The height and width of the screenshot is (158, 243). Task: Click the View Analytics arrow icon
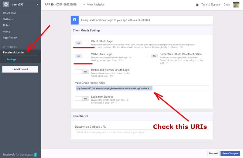pyautogui.click(x=84, y=5)
